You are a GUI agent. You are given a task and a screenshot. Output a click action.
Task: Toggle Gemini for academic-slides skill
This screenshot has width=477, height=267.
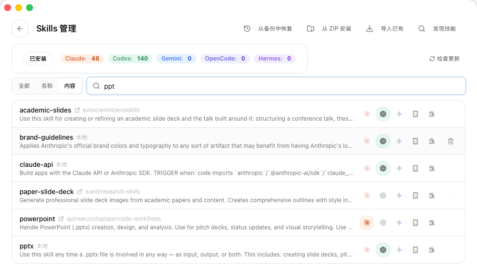tap(399, 114)
